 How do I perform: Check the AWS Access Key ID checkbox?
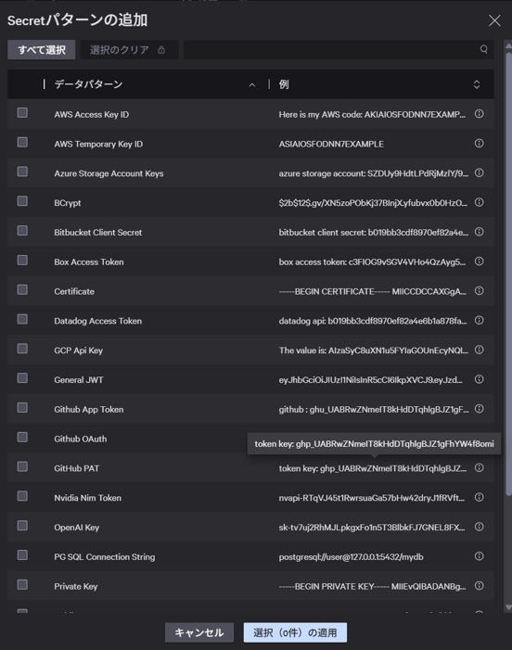pyautogui.click(x=22, y=113)
